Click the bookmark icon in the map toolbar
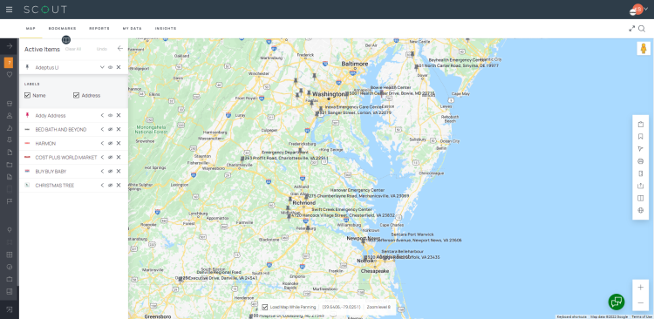 coord(641,136)
